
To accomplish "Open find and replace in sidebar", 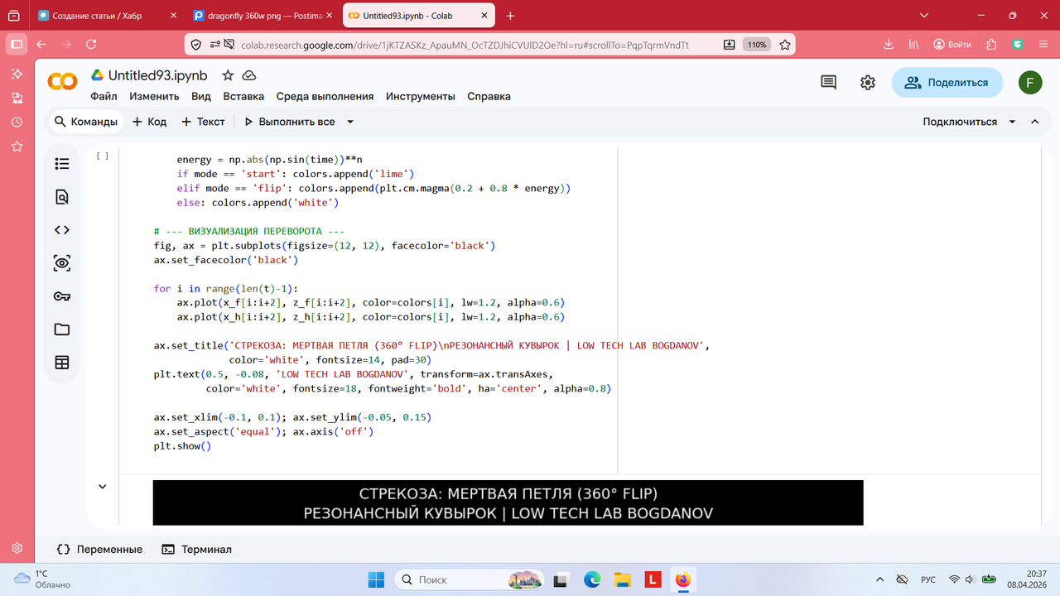I will point(62,197).
